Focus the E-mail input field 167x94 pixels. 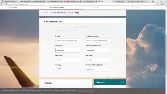[68, 41]
